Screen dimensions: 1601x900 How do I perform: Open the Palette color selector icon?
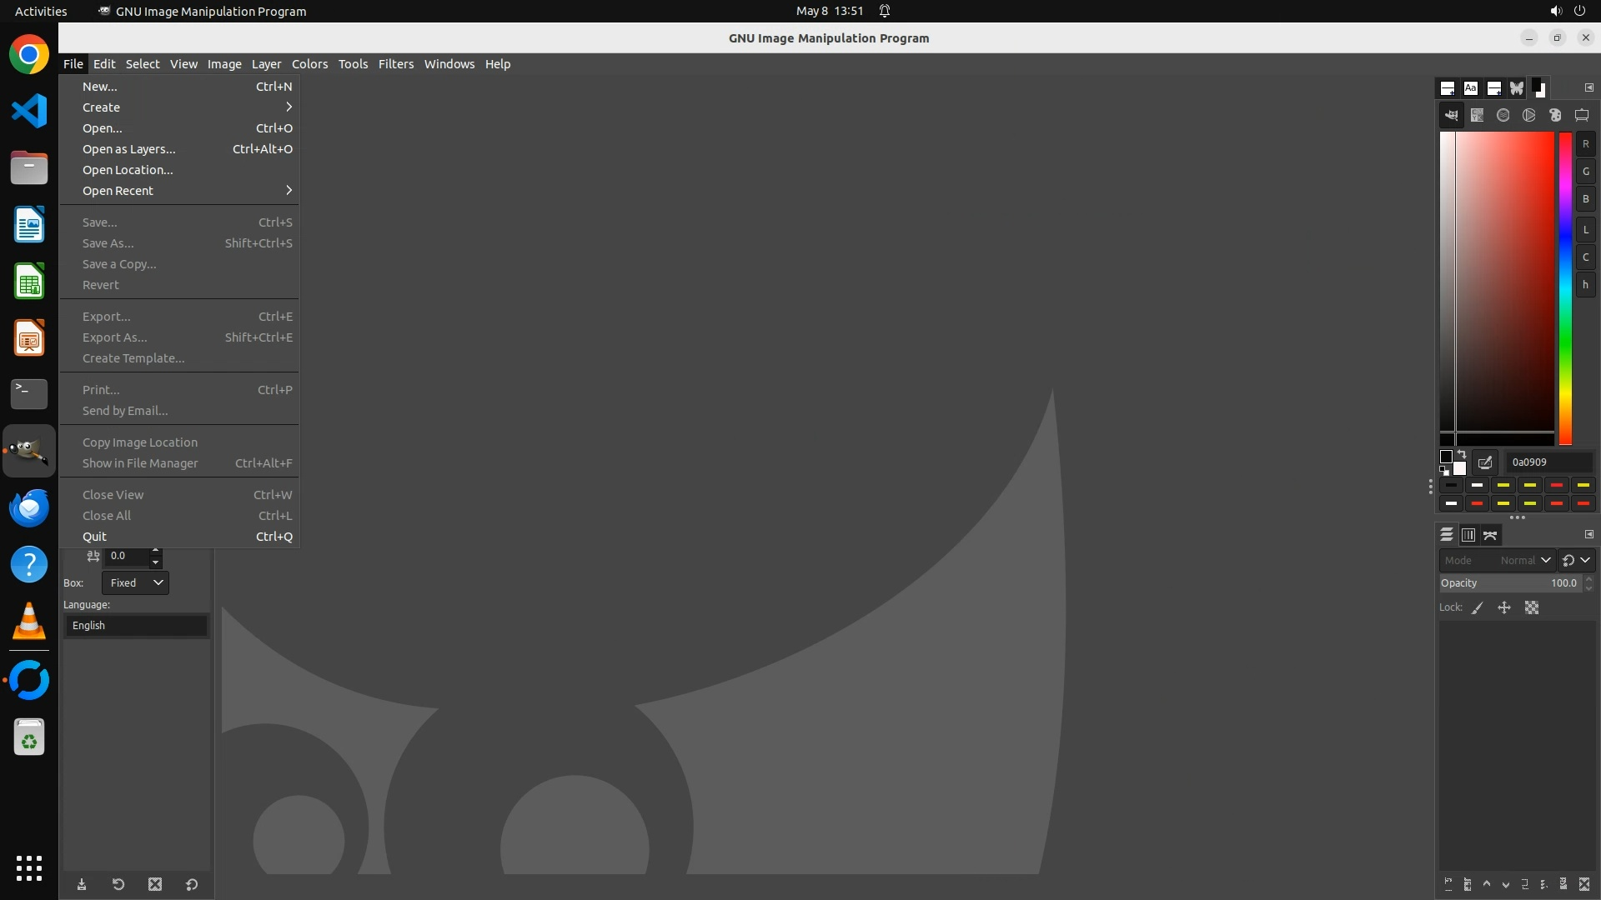click(x=1555, y=116)
